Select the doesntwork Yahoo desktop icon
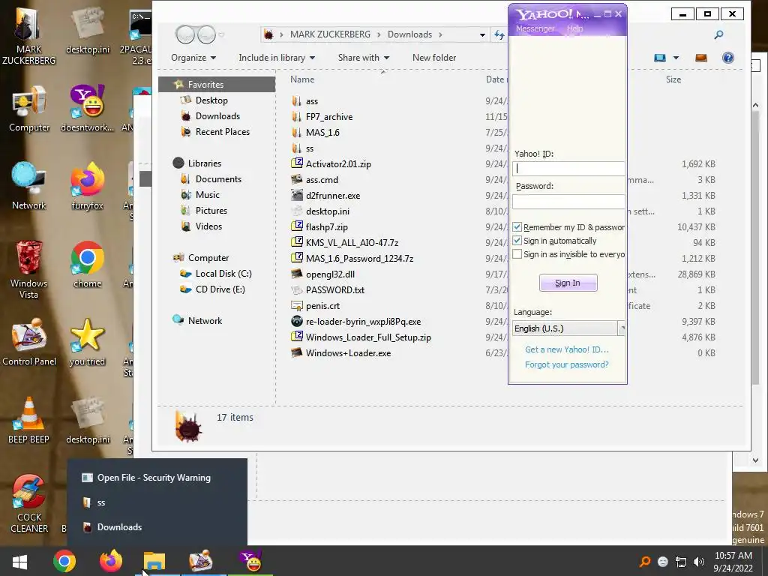This screenshot has height=576, width=768. (x=87, y=109)
